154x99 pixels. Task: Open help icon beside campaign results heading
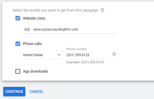pyautogui.click(x=102, y=10)
